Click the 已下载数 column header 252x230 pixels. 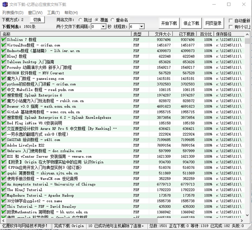[185, 34]
